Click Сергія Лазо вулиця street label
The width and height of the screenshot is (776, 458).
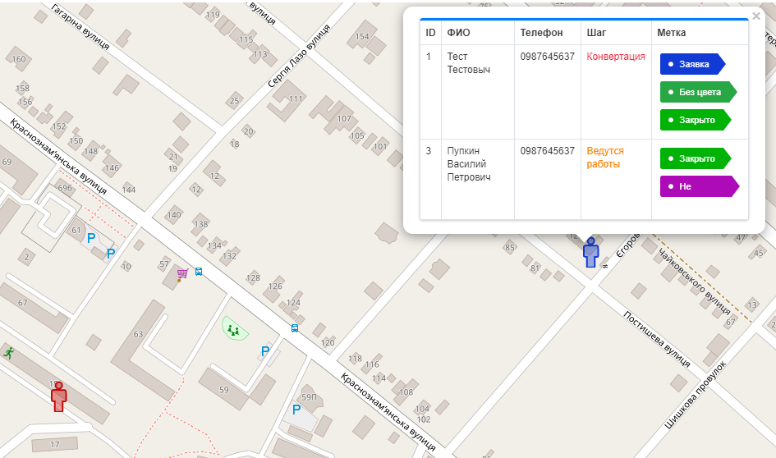tap(298, 57)
